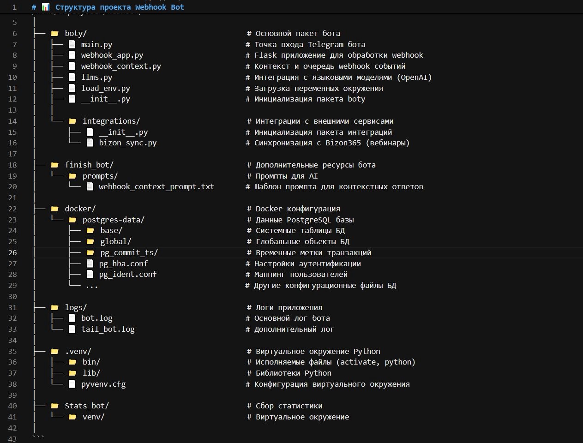This screenshot has width=583, height=443.
Task: Click the folder icon beside Stats_bot/
Action: [x=55, y=406]
